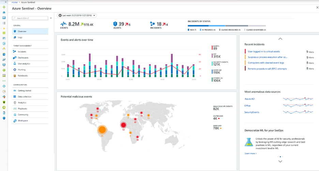This screenshot has width=319, height=171.
Task: Click the Analytics shield icon under Configuration
Action: [x=15, y=103]
